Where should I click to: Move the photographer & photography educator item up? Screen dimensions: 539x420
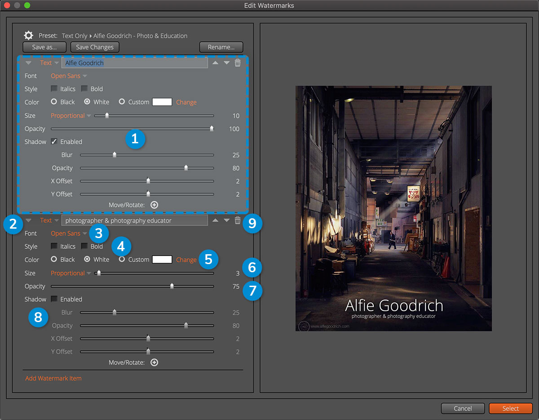[x=215, y=220]
